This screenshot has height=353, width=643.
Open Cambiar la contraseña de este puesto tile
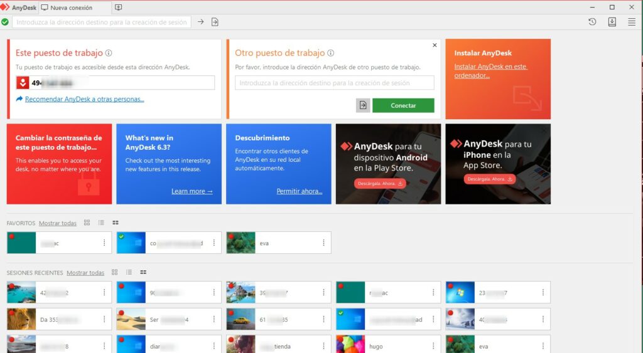click(59, 164)
